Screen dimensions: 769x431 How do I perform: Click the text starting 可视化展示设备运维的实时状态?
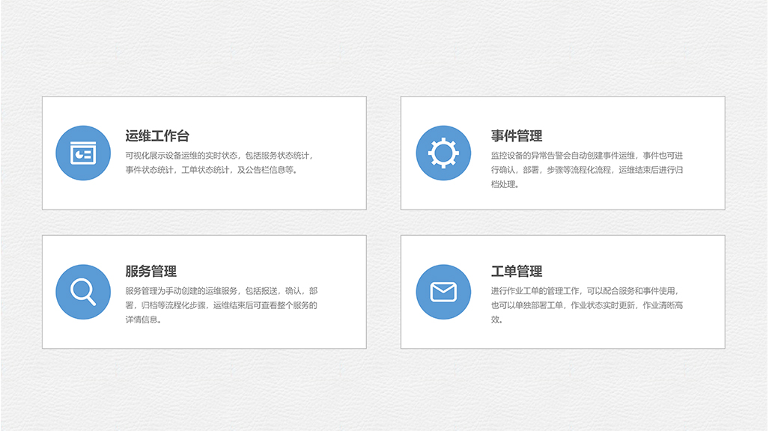coord(219,163)
